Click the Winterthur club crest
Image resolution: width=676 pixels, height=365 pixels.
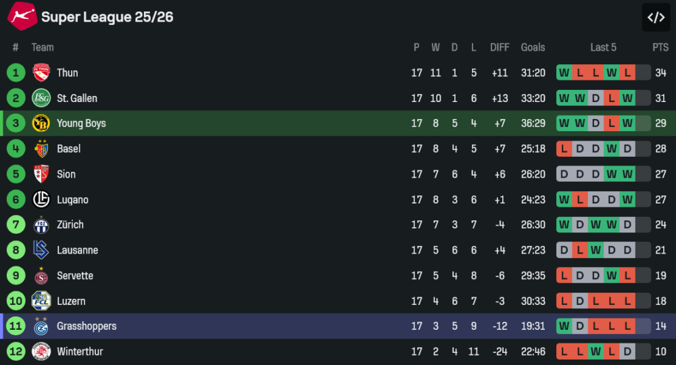41,351
